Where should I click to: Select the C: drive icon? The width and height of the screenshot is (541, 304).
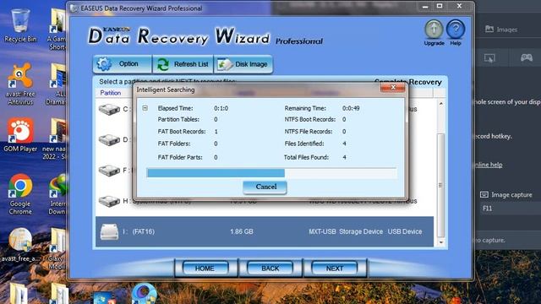[109, 109]
